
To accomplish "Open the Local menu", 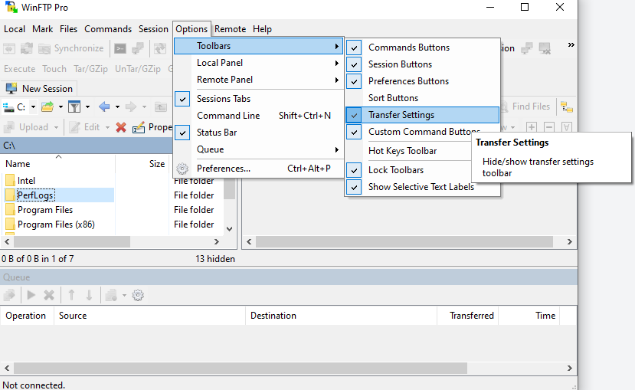I will (15, 29).
